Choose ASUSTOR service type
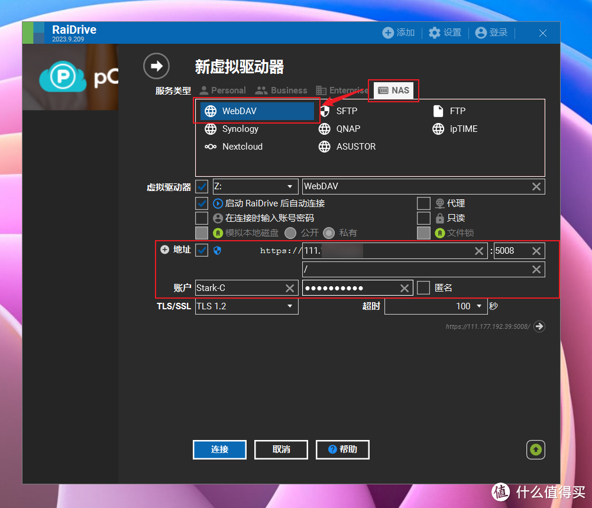Image resolution: width=592 pixels, height=508 pixels. coord(347,147)
